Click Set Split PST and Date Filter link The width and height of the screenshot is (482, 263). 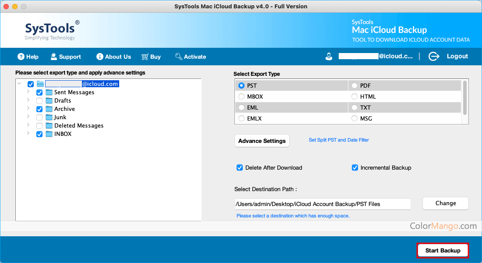click(339, 140)
